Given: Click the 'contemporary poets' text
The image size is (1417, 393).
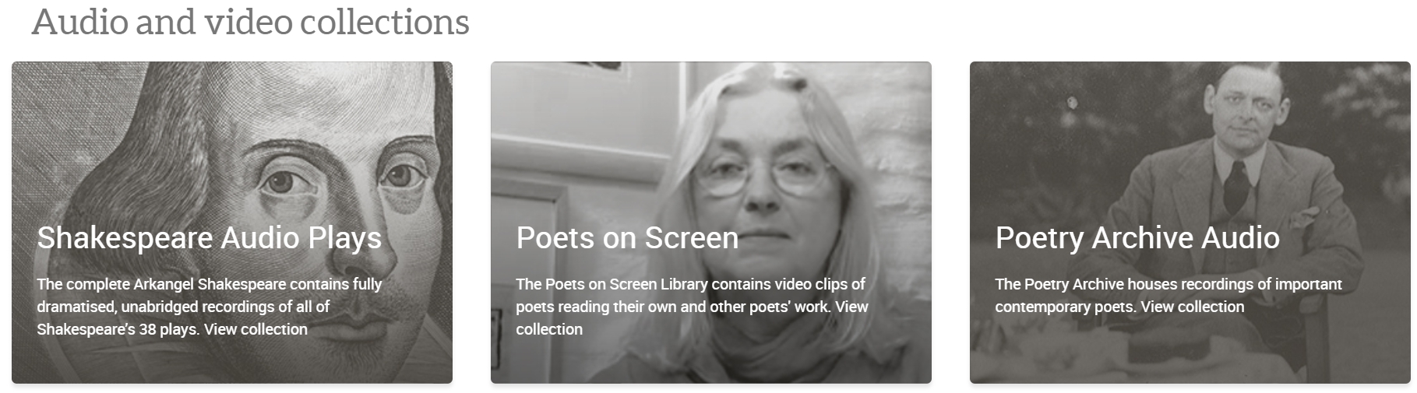Looking at the screenshot, I should tap(1065, 307).
